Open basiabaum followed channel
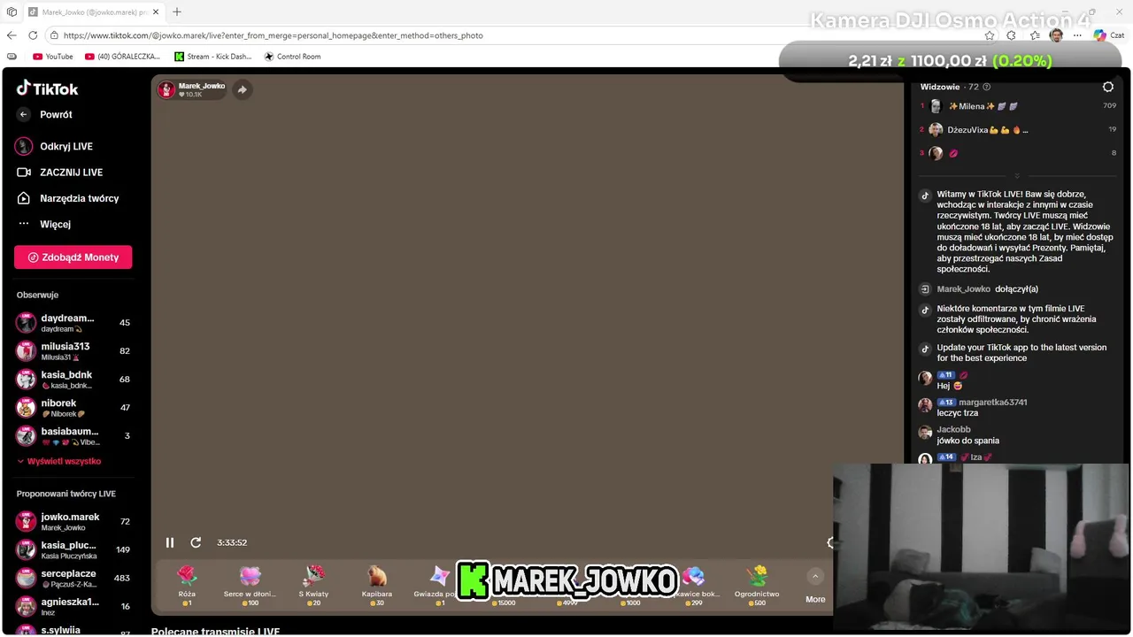The height and width of the screenshot is (637, 1133). [73, 436]
